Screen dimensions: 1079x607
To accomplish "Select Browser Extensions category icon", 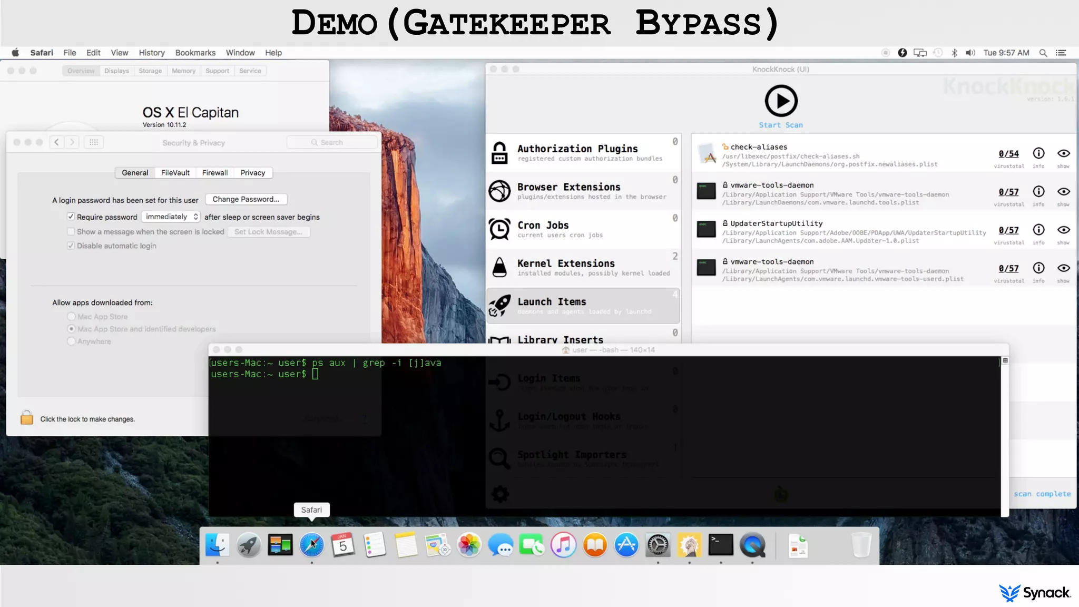I will pyautogui.click(x=499, y=191).
